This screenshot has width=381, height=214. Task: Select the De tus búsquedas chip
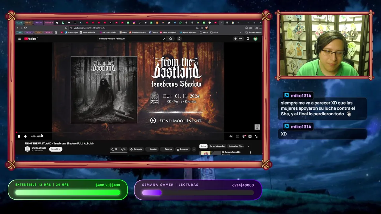[x=217, y=146]
